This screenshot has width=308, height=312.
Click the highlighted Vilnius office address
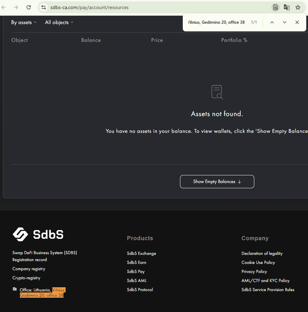point(43,292)
